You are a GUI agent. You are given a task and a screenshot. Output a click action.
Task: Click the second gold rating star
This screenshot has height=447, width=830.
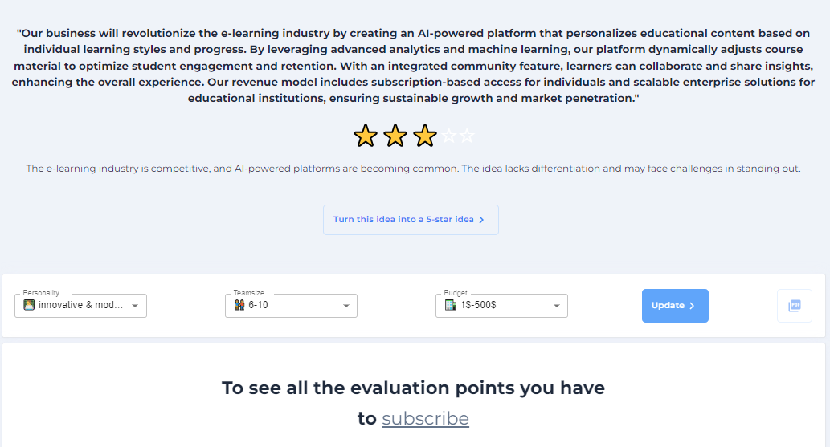point(395,136)
